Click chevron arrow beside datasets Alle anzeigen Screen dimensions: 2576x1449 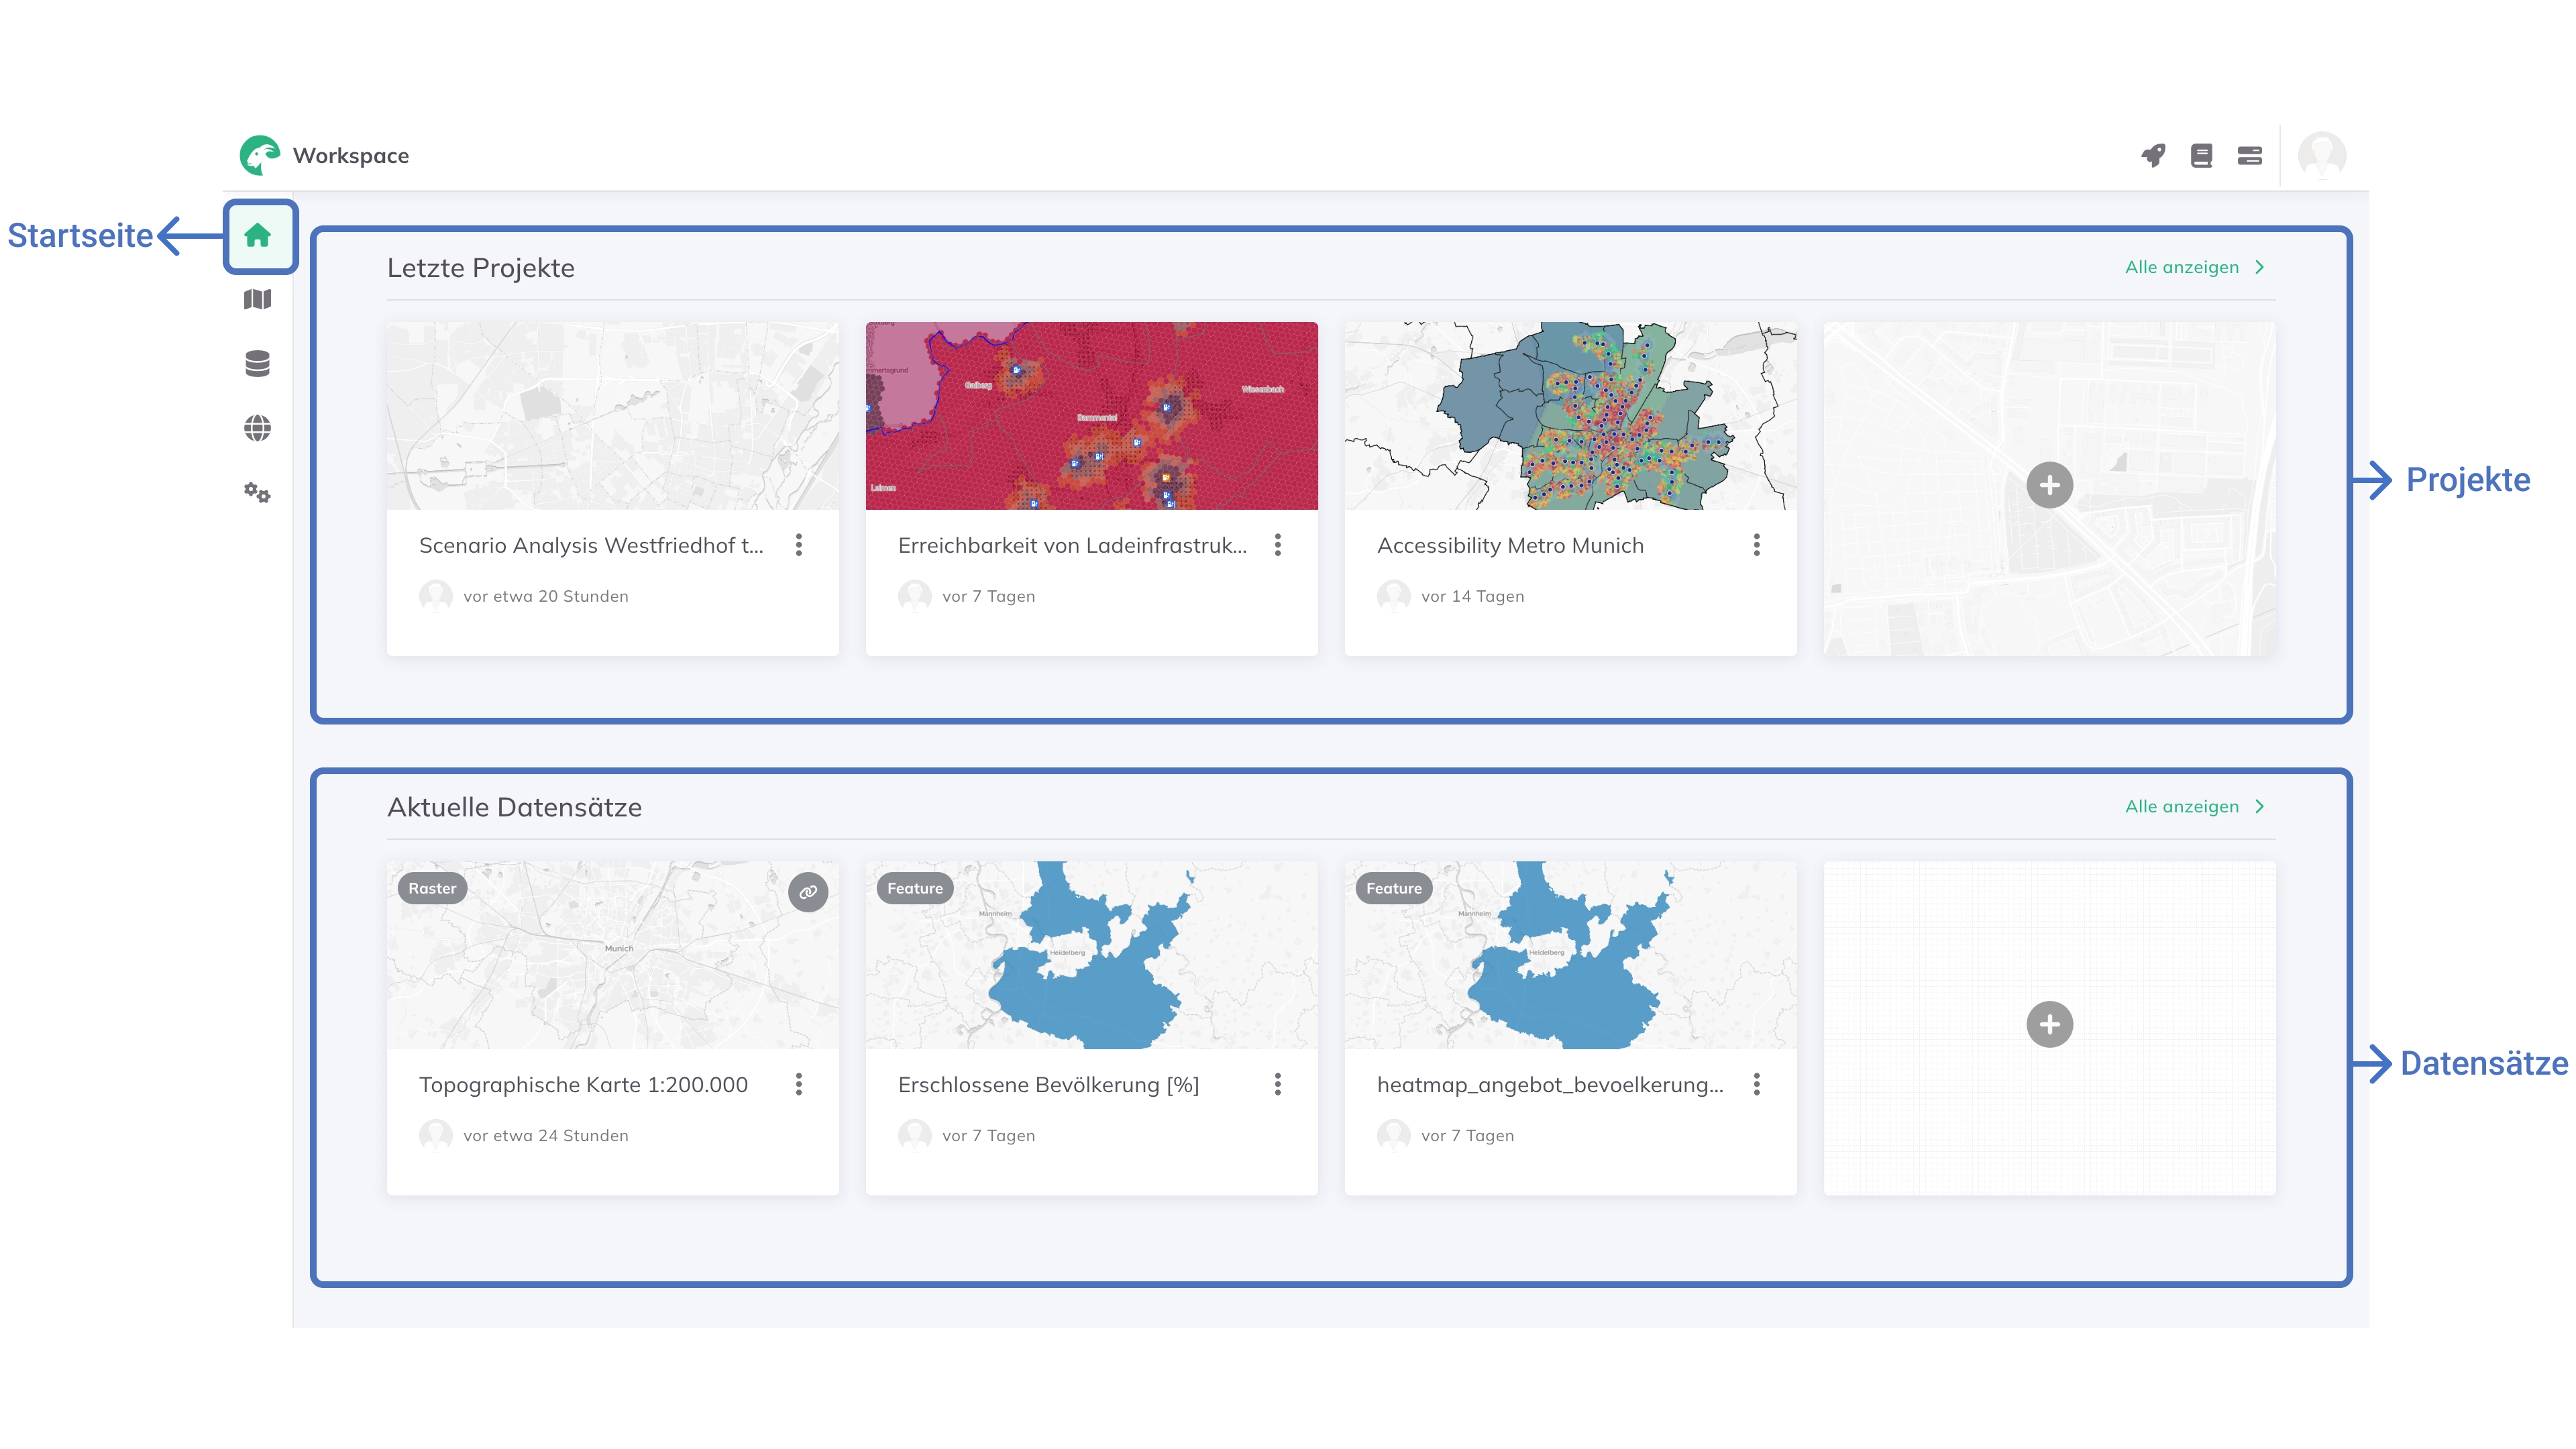coord(2260,806)
